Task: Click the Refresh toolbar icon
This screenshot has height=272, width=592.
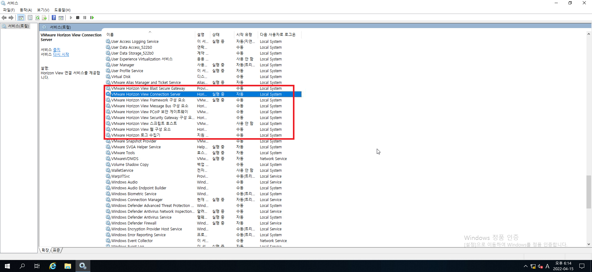Action: [37, 18]
